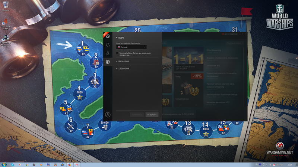Select the DX11 Sniper Elite desktop shortcut
Screen dimensions: 298x167
tap(6, 24)
